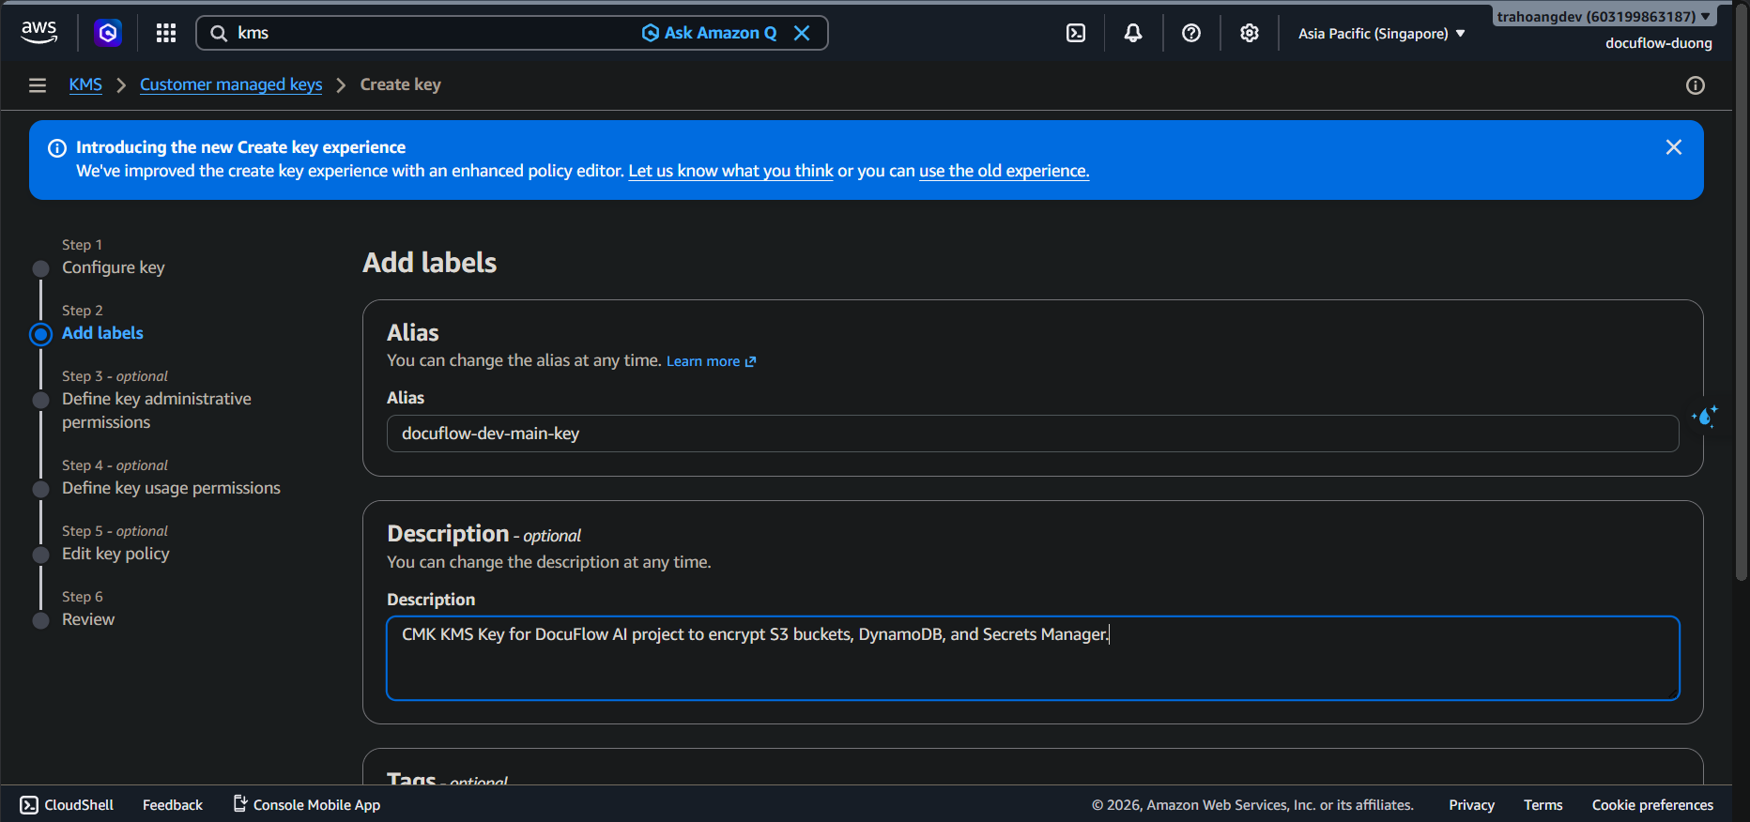
Task: Launch CloudShell from the top bar
Action: pos(1076,33)
